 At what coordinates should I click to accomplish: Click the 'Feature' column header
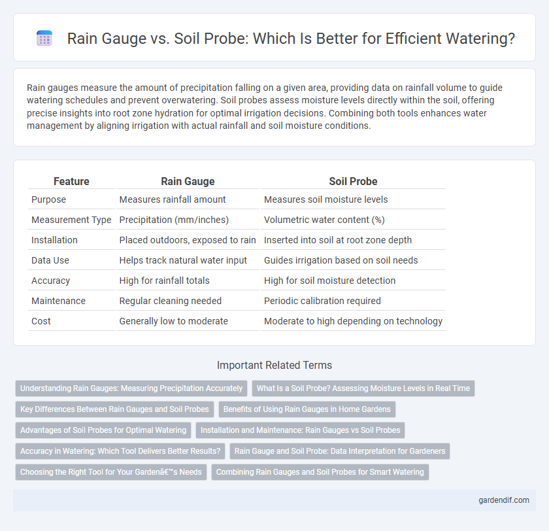coord(71,181)
